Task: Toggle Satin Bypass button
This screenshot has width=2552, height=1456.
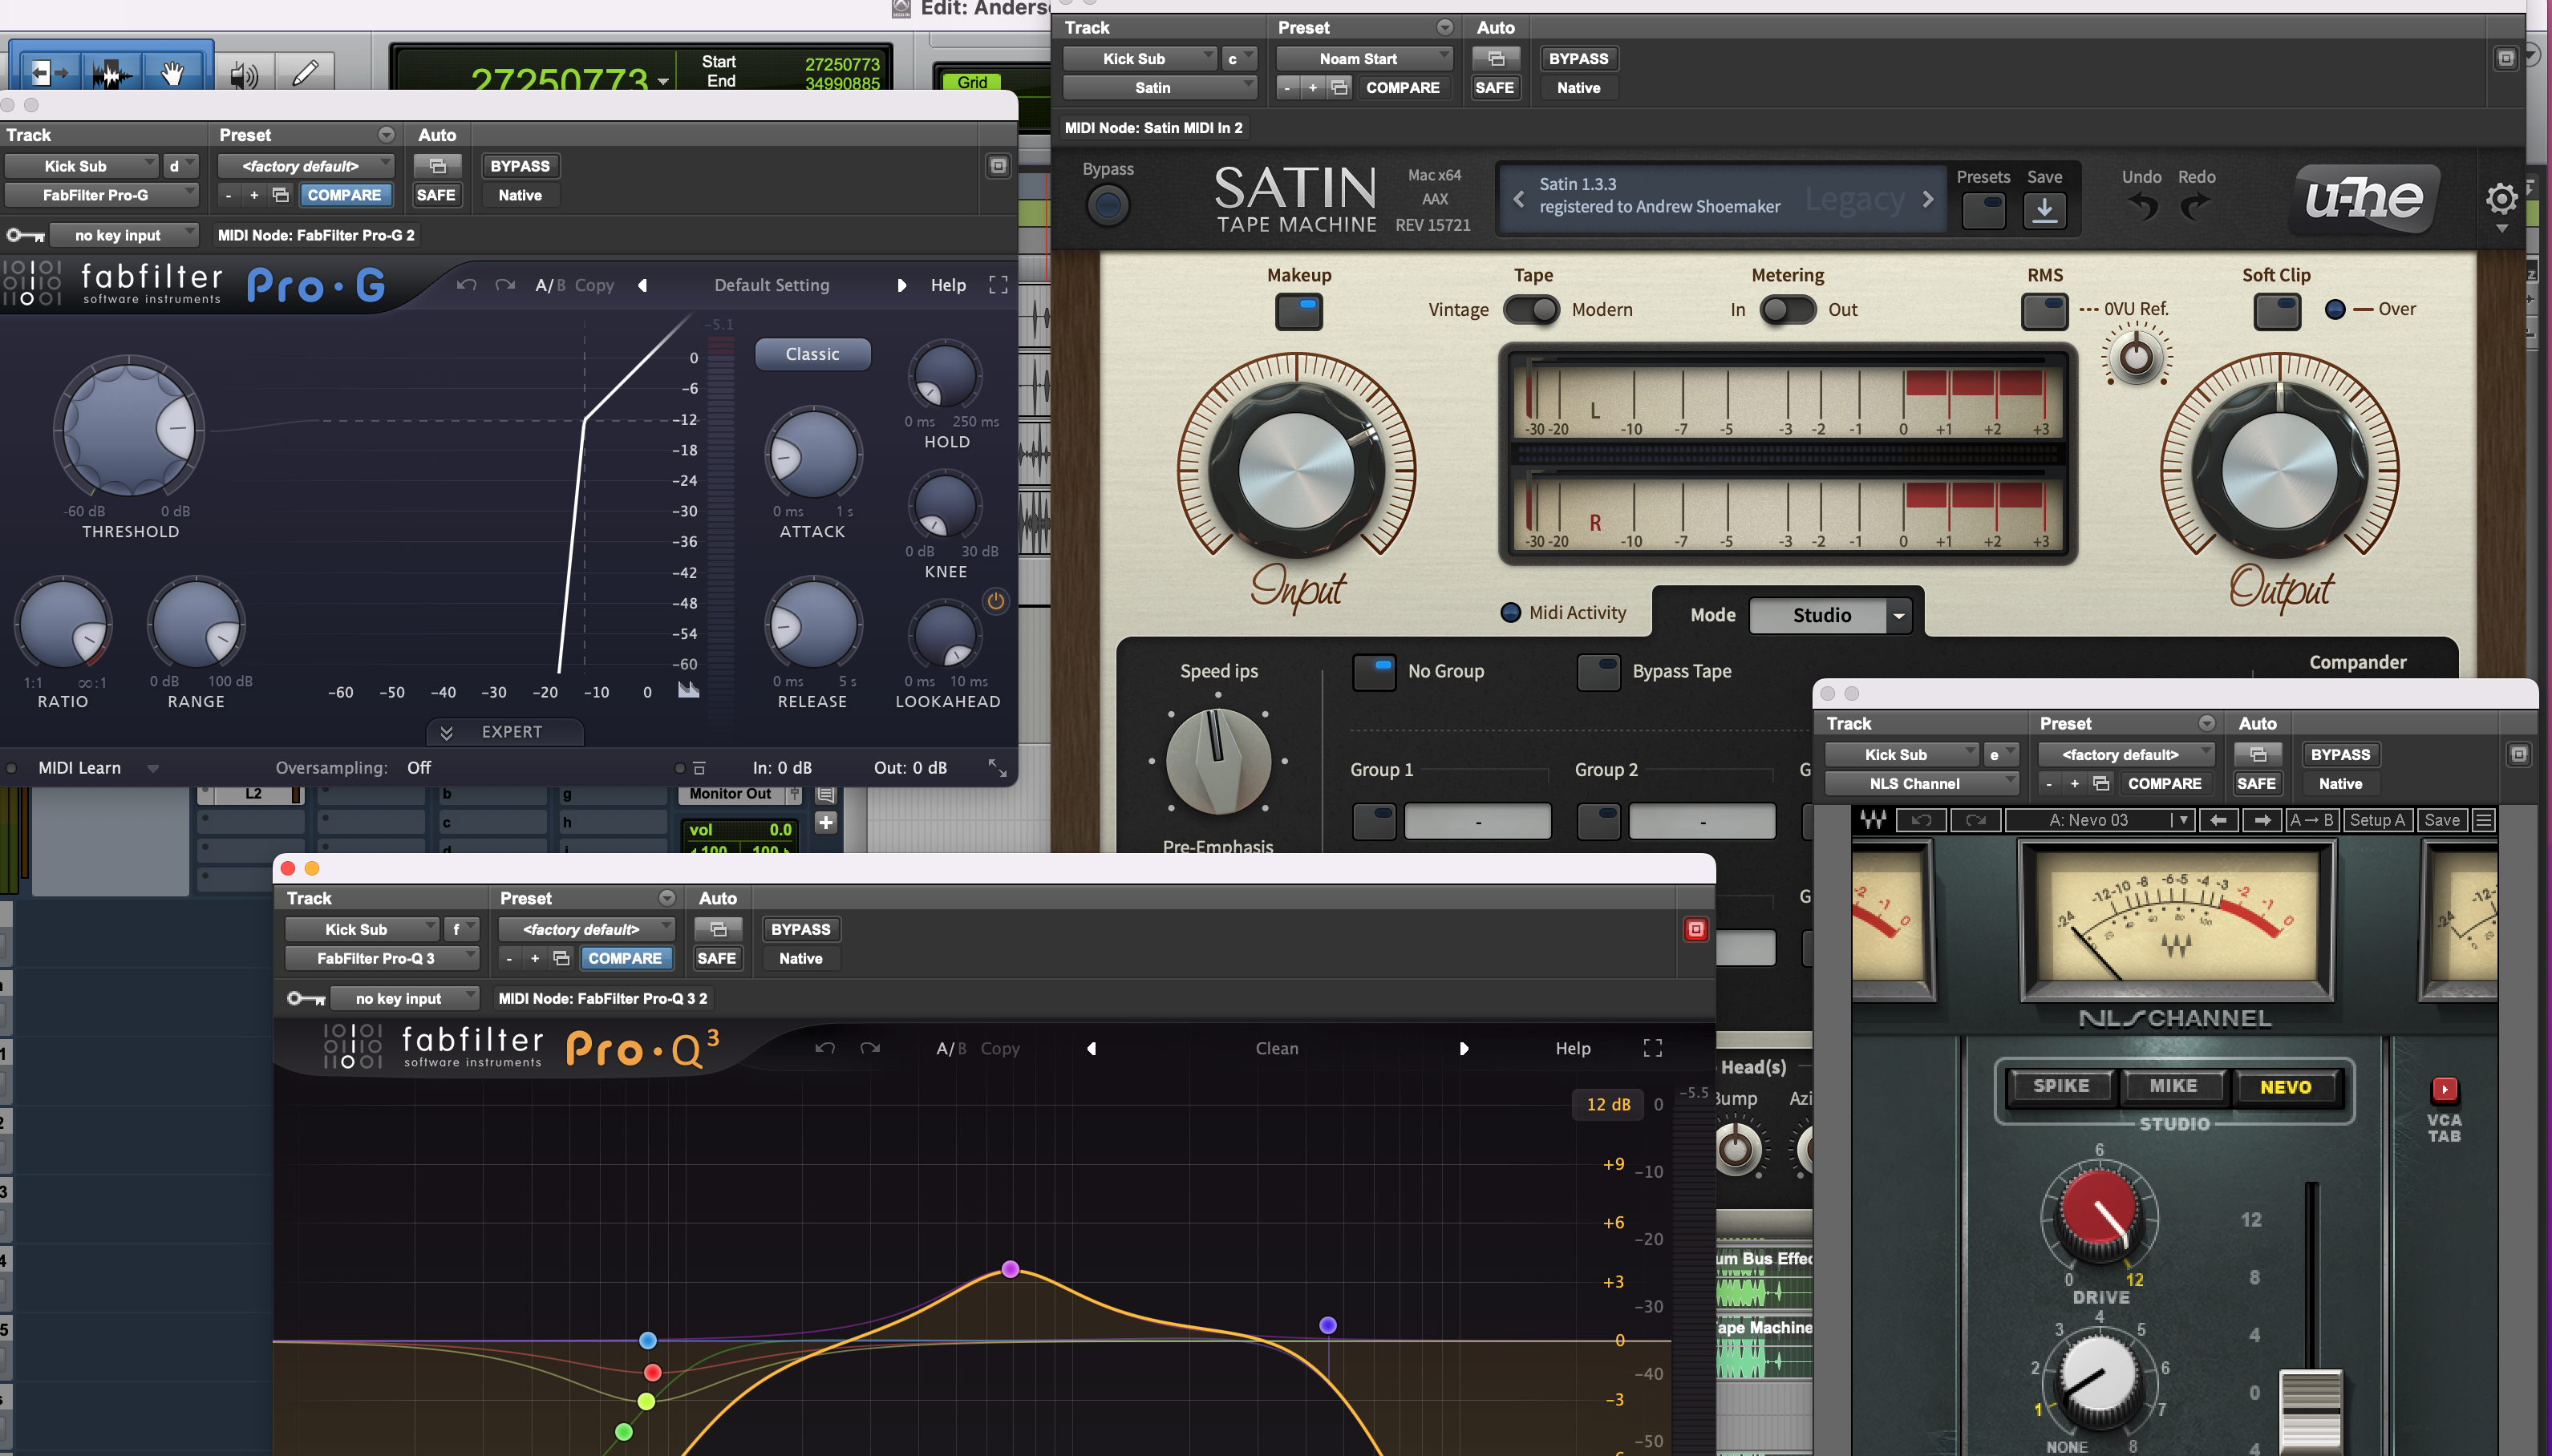Action: click(1108, 206)
